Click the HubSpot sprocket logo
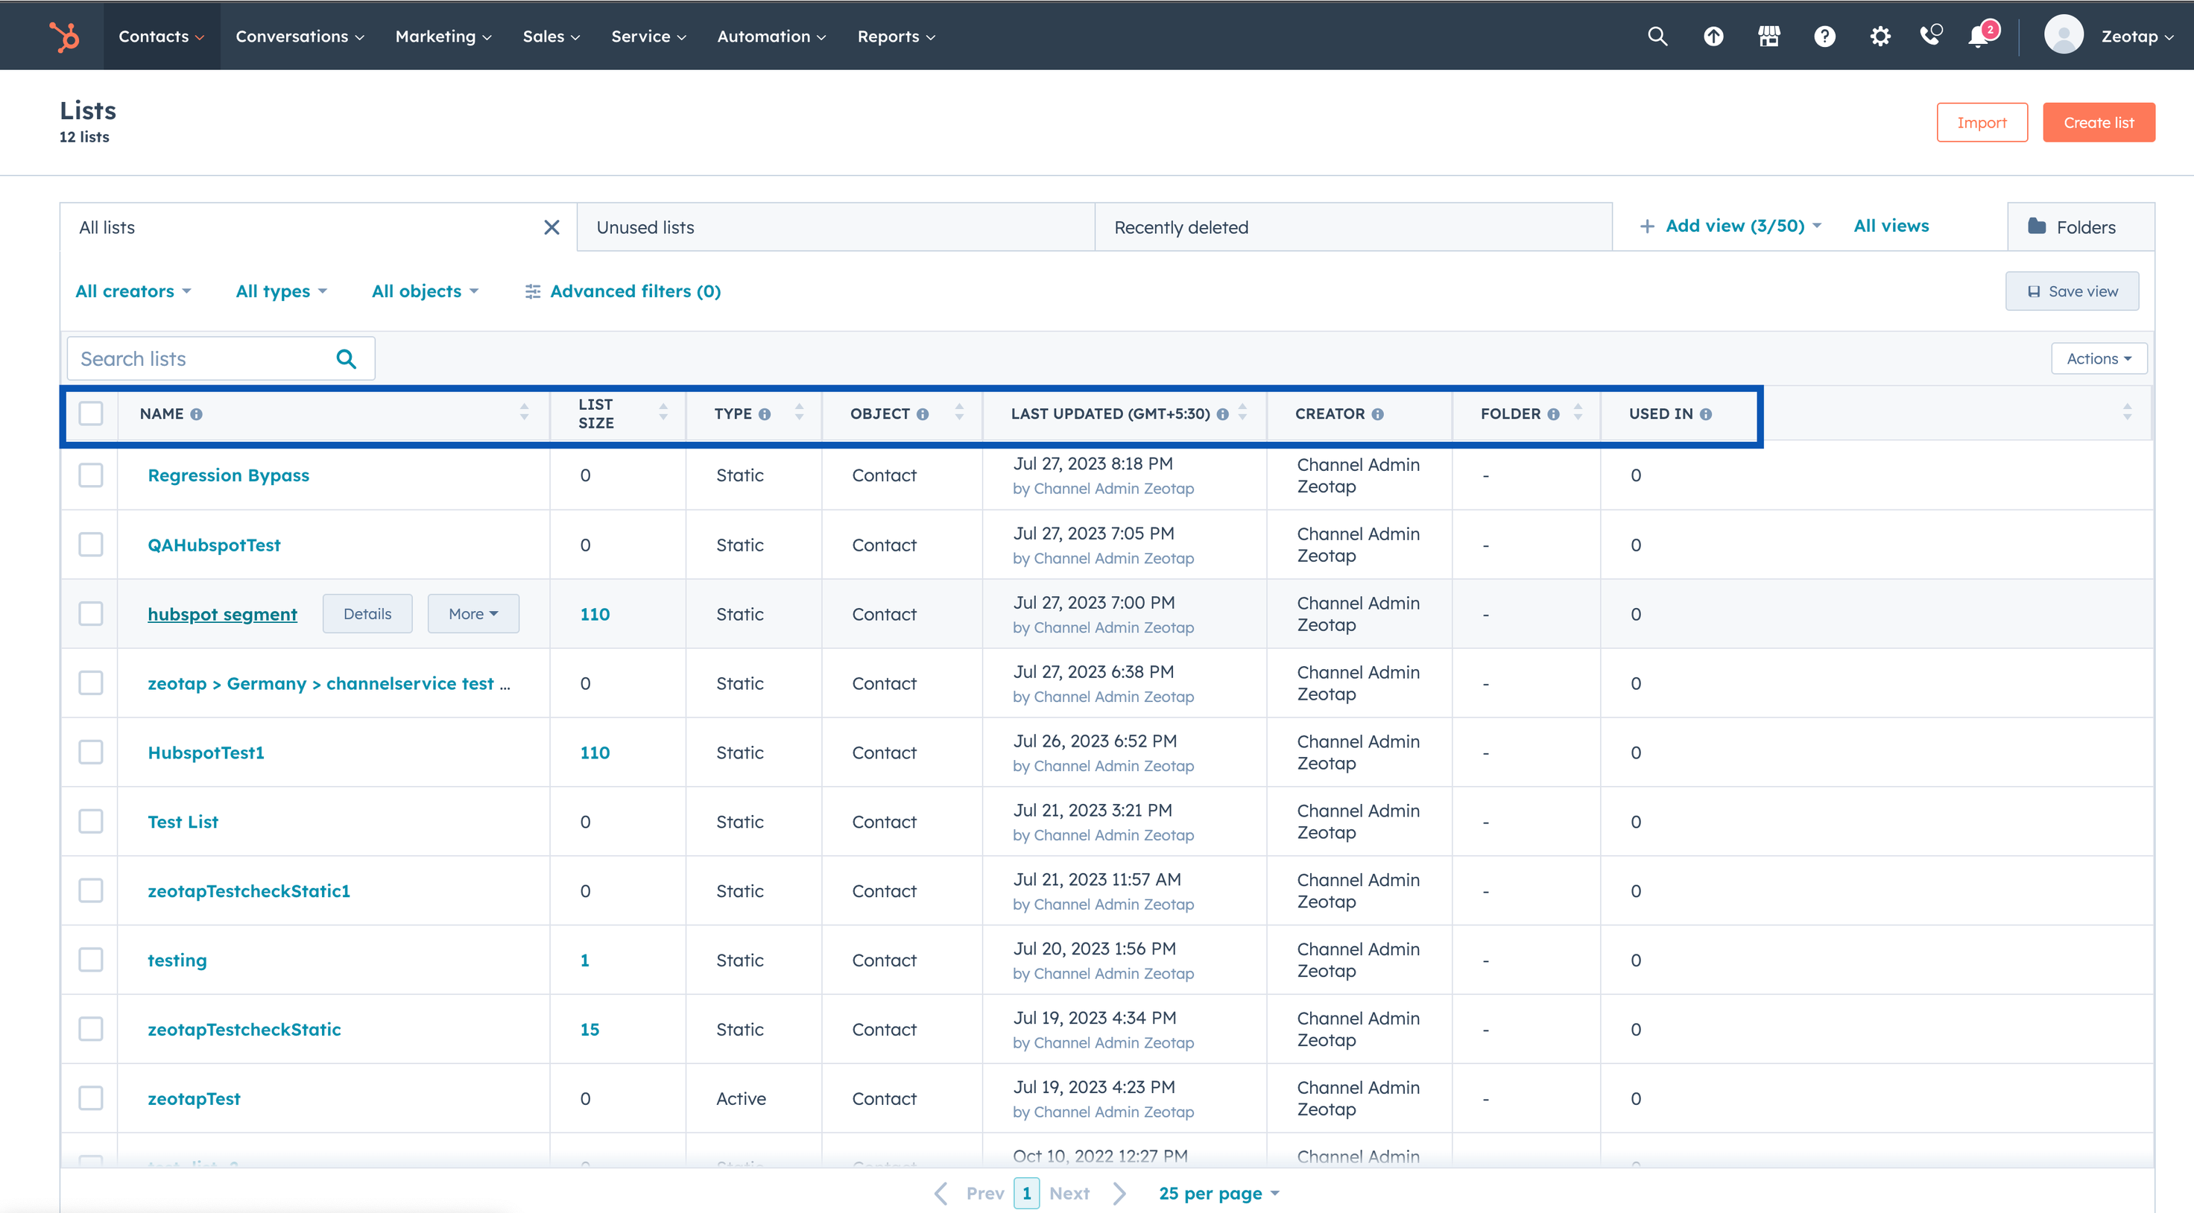Image resolution: width=2194 pixels, height=1213 pixels. [64, 36]
